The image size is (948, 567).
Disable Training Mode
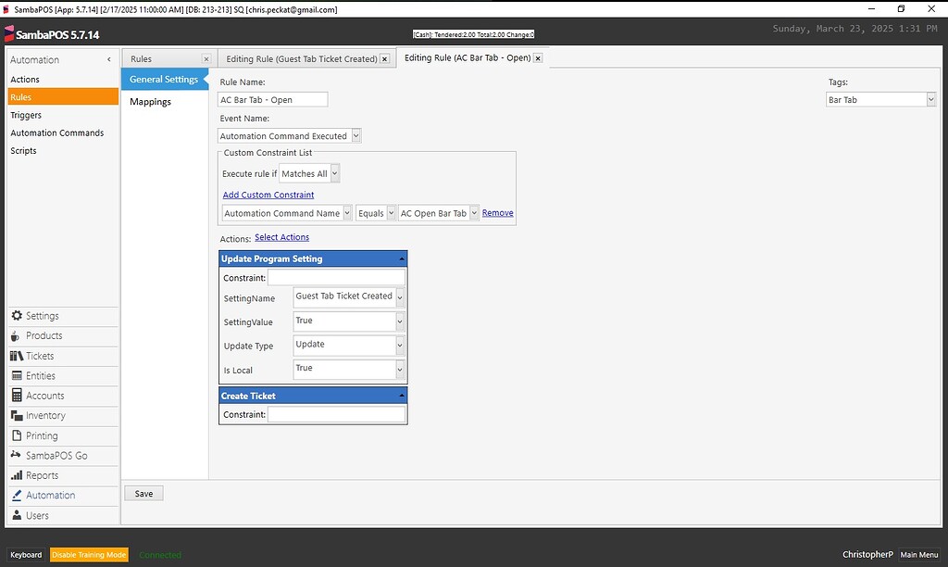tap(88, 554)
